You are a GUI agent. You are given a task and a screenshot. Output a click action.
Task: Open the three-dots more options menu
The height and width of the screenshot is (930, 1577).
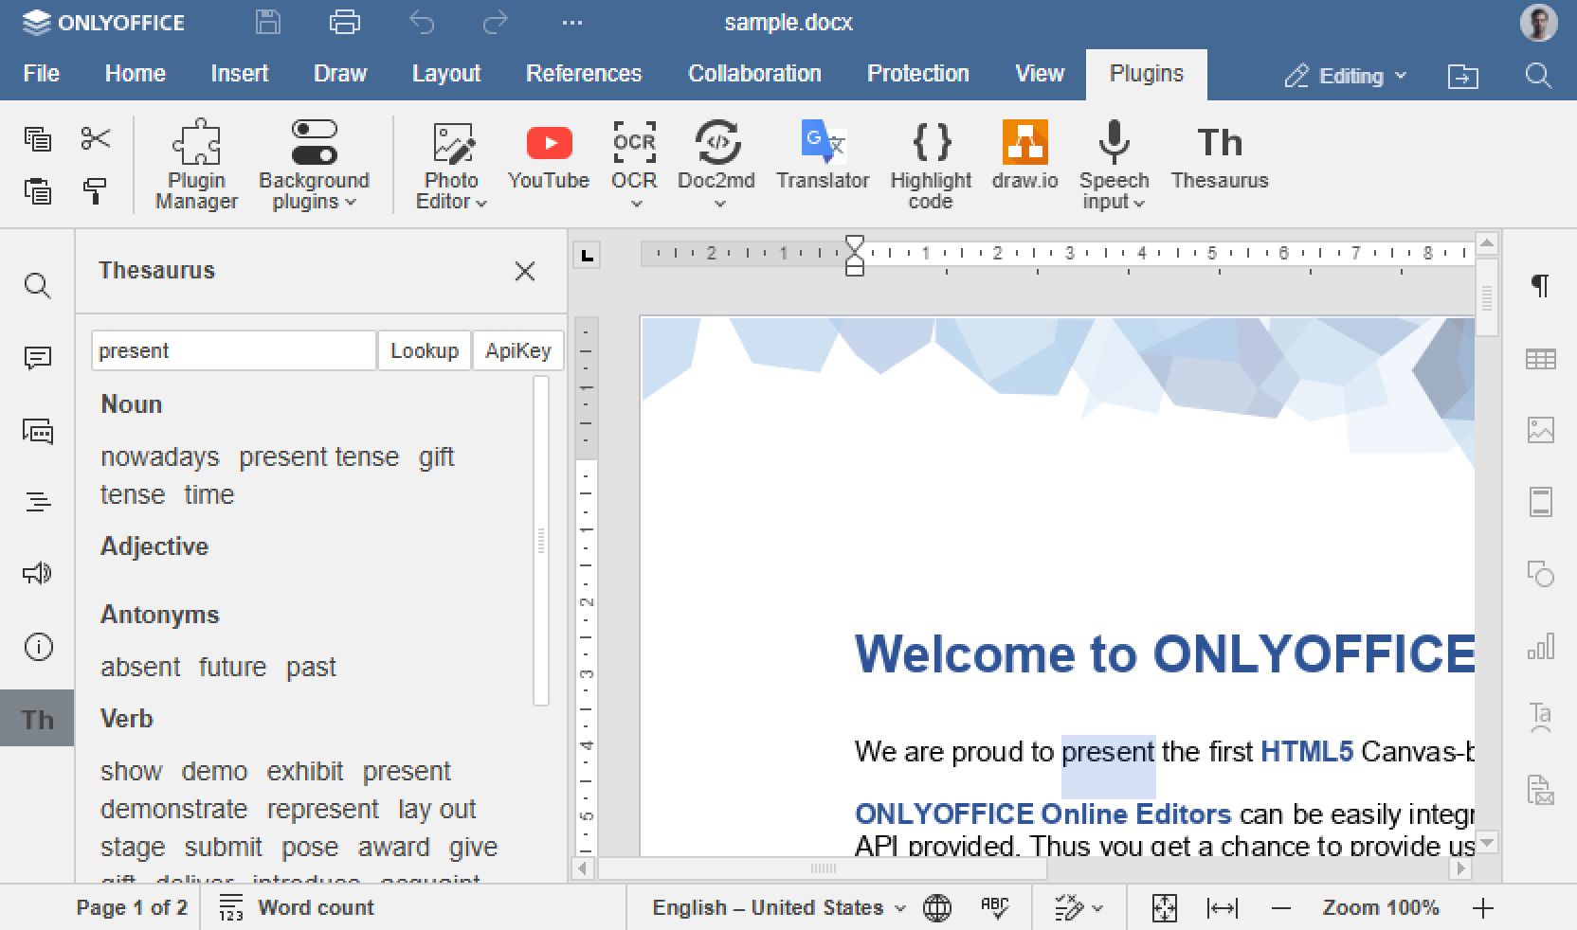(571, 22)
